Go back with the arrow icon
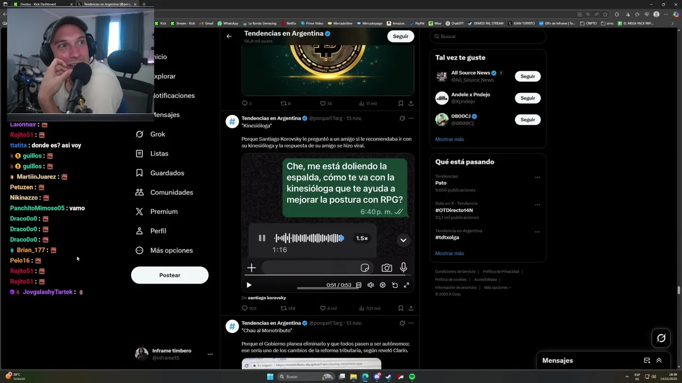 tap(229, 36)
